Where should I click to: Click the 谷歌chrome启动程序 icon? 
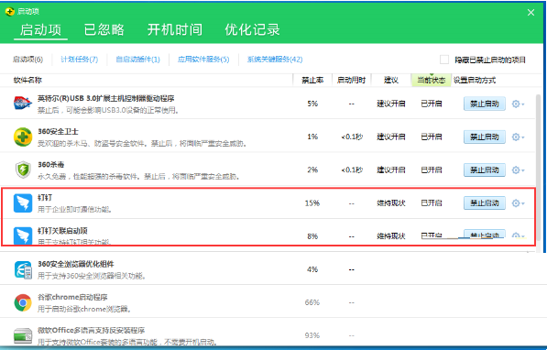(x=23, y=302)
